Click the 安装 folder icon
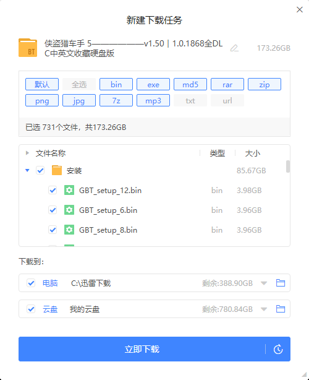This screenshot has height=380, width=309. point(57,170)
